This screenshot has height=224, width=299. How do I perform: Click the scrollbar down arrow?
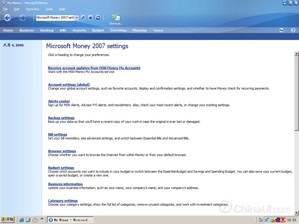click(296, 213)
